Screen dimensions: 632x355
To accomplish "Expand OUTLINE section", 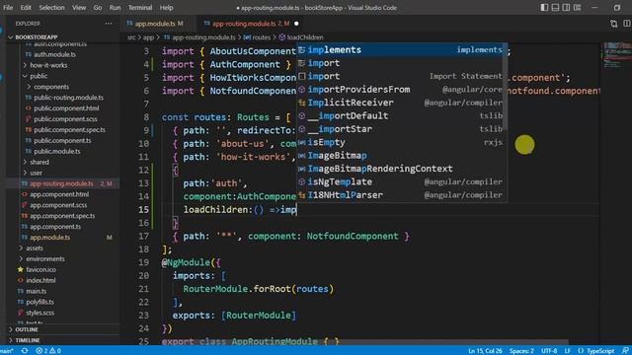I will (x=27, y=329).
